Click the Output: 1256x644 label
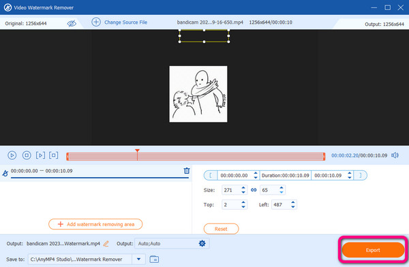409x267 pixels. (384, 25)
